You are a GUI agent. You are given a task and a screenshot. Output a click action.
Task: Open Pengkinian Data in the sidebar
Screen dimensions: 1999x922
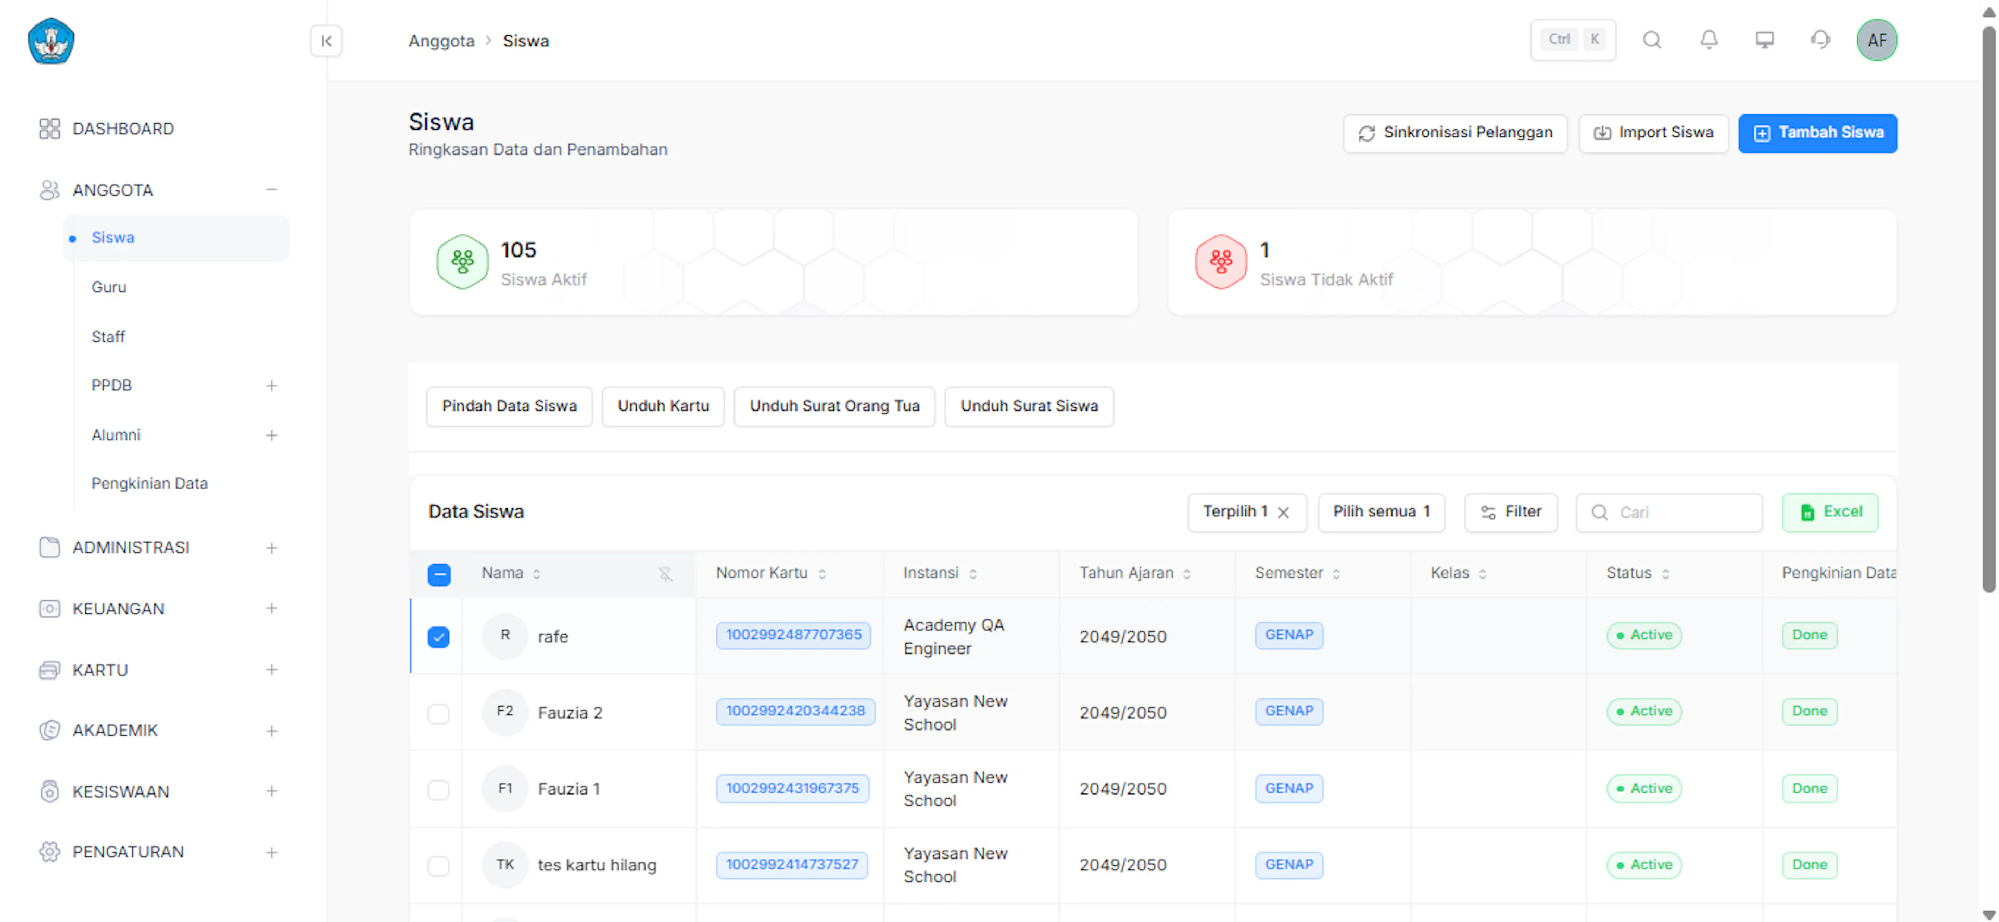coord(150,483)
